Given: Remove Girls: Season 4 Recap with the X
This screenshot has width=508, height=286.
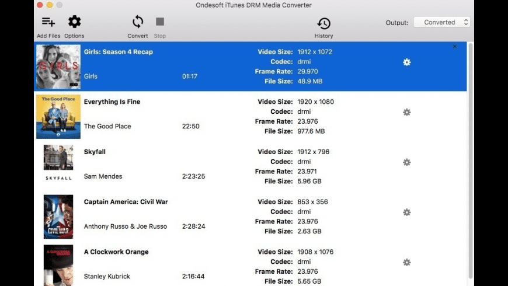Looking at the screenshot, I should tap(454, 47).
